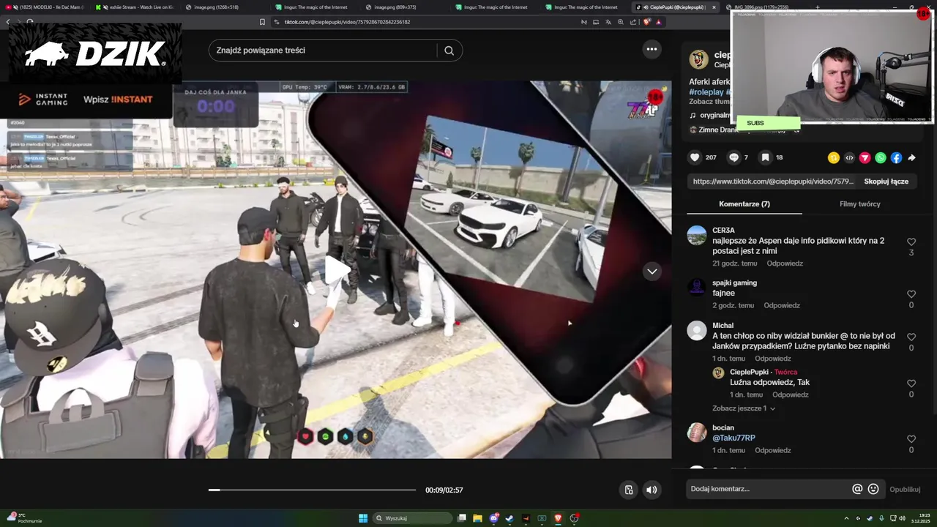This screenshot has height=527, width=937.
Task: Open the @Taku77RP mention link
Action: (733, 438)
